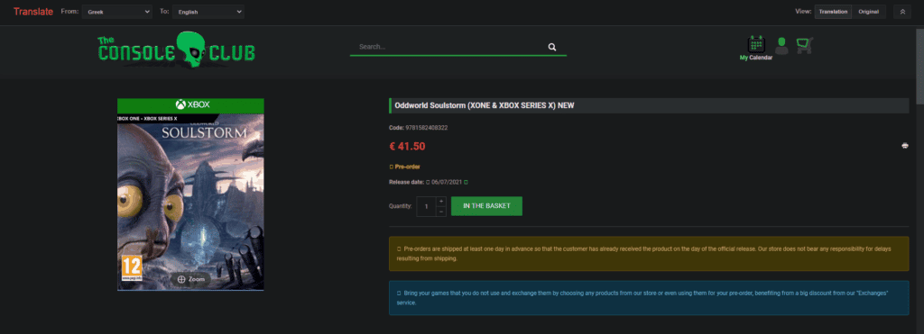Open the user account icon

point(781,46)
